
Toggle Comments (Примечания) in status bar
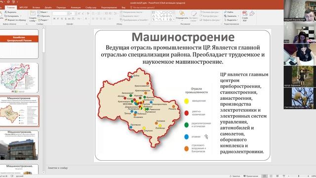click(251, 176)
